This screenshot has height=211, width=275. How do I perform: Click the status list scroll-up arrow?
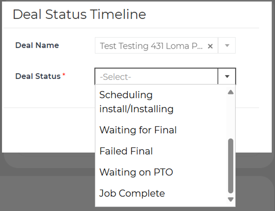[x=231, y=92]
